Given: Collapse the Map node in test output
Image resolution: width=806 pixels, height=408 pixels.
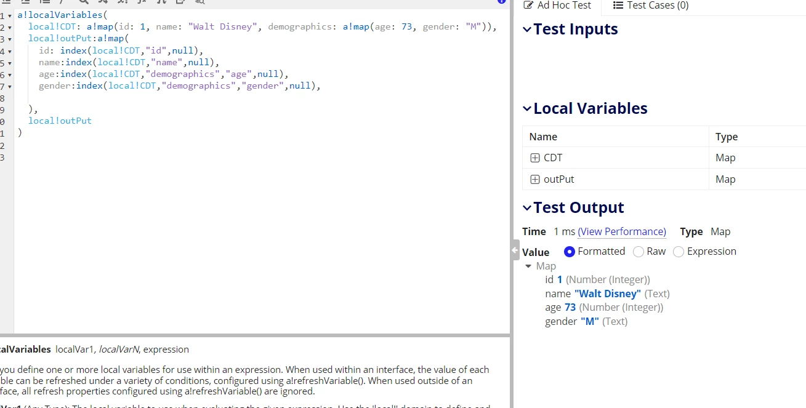Looking at the screenshot, I should pos(528,266).
